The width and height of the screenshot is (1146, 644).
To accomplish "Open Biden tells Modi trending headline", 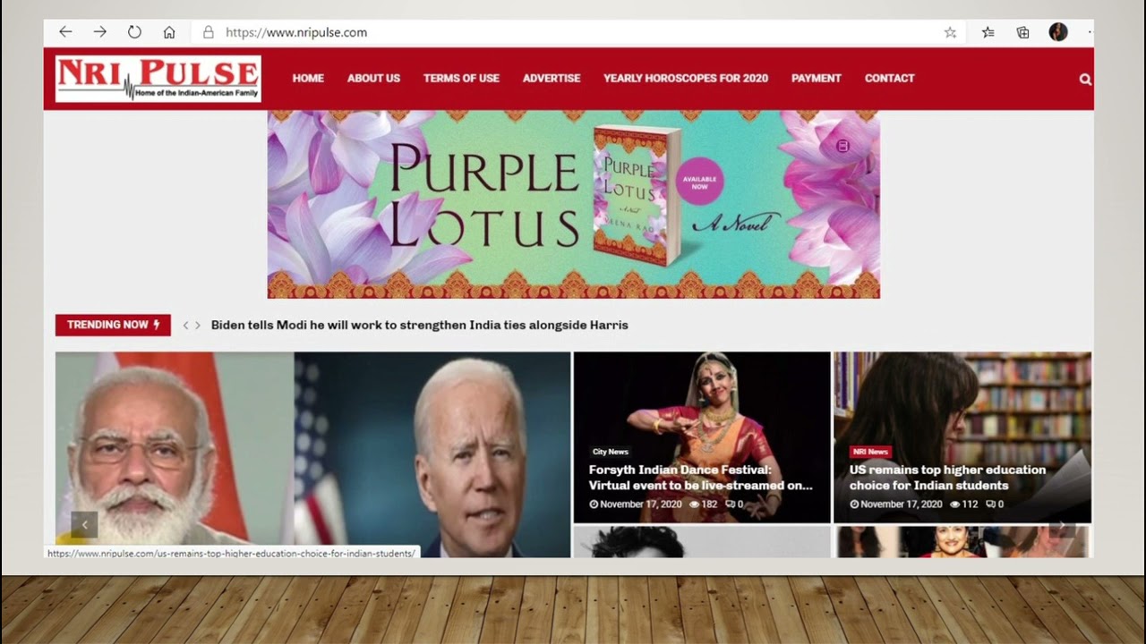I will (x=419, y=326).
